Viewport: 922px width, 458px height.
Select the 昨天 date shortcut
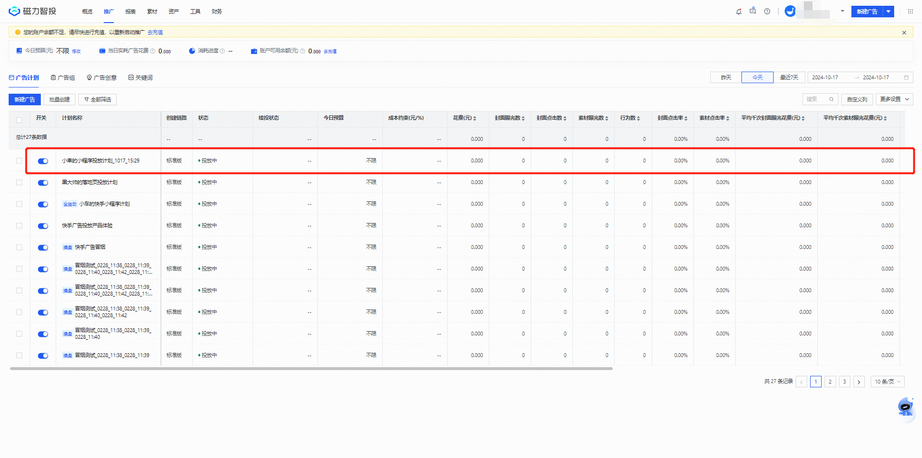click(x=726, y=77)
